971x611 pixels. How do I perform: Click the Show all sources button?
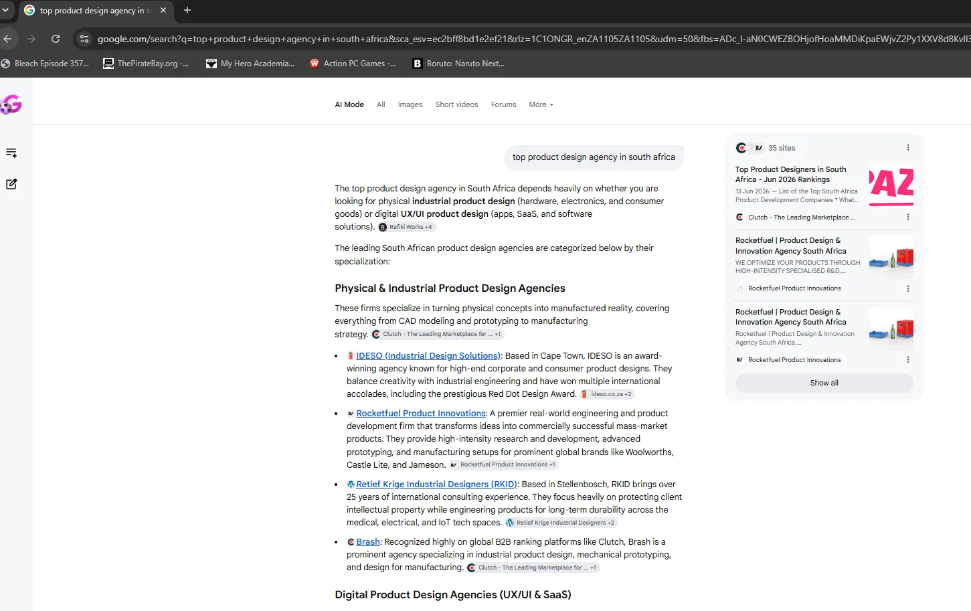pyautogui.click(x=824, y=383)
